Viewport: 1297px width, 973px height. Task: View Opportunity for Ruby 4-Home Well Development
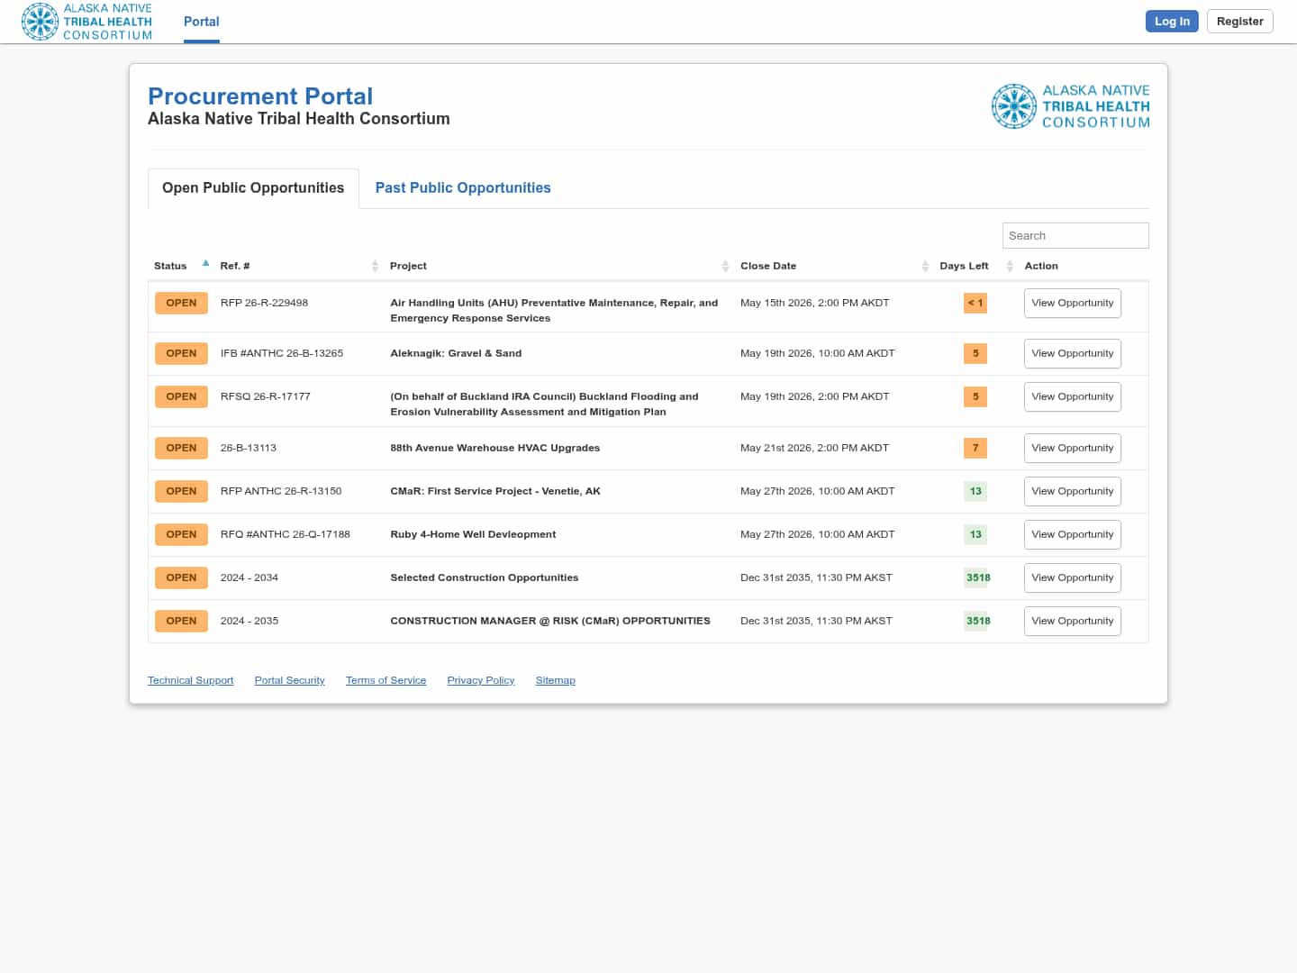tap(1073, 535)
